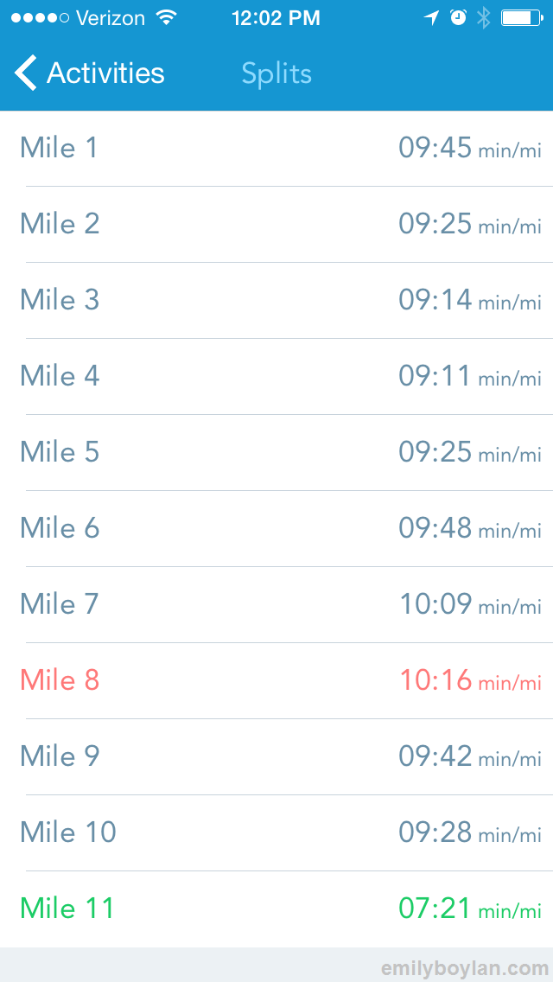Tap the Splits title

coord(276,73)
